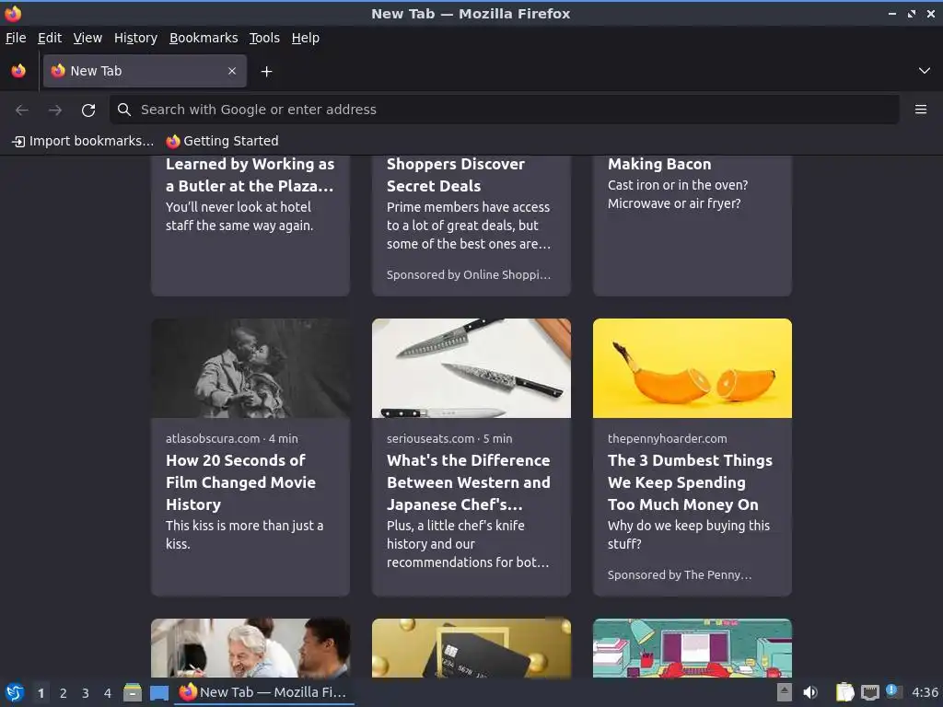The height and width of the screenshot is (707, 943).
Task: Open the Bookmarks menu
Action: tap(204, 38)
